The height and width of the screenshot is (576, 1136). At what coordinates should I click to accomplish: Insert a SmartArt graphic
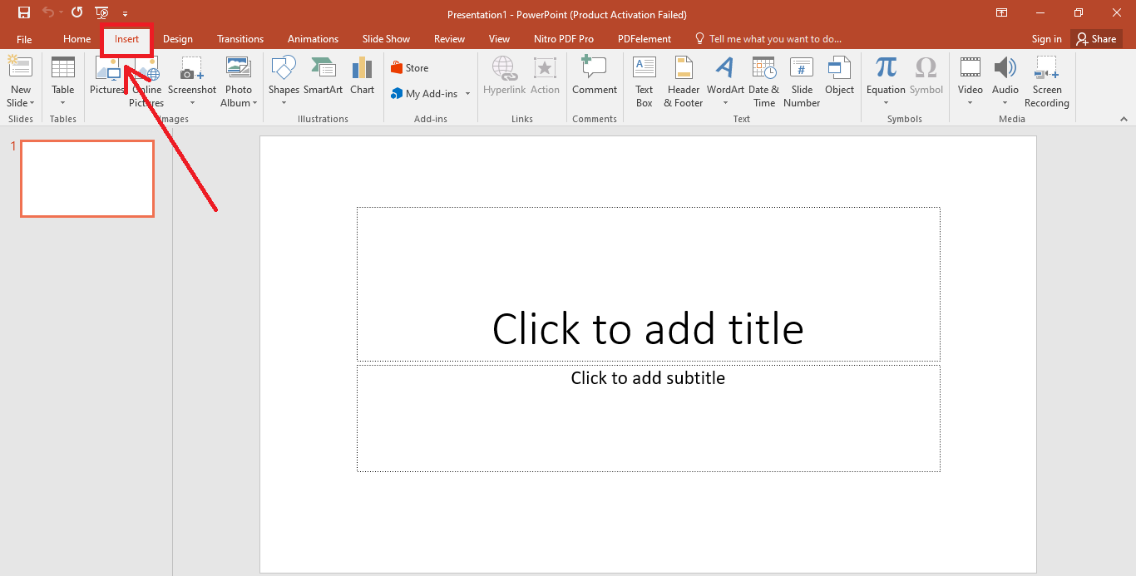(323, 81)
